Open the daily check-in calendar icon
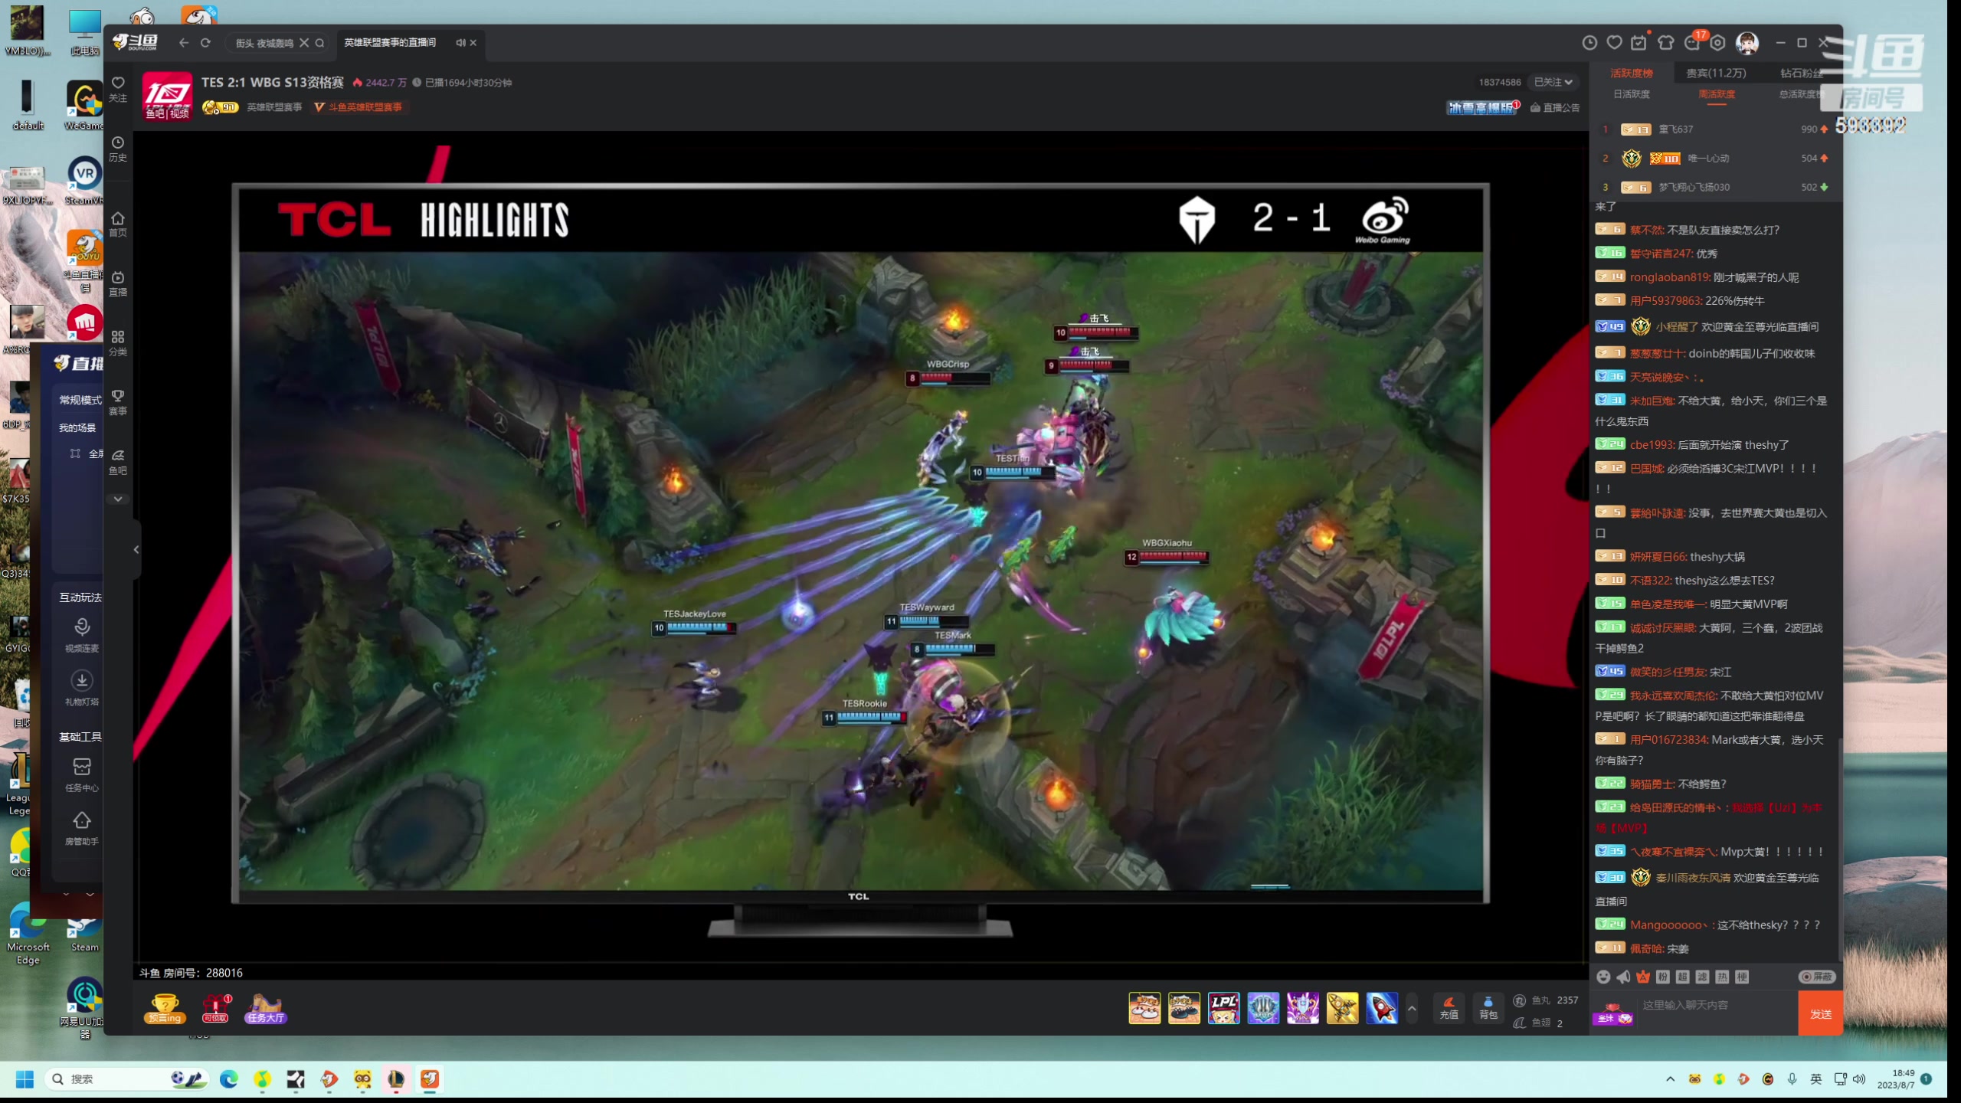The image size is (1961, 1103). tap(1639, 43)
